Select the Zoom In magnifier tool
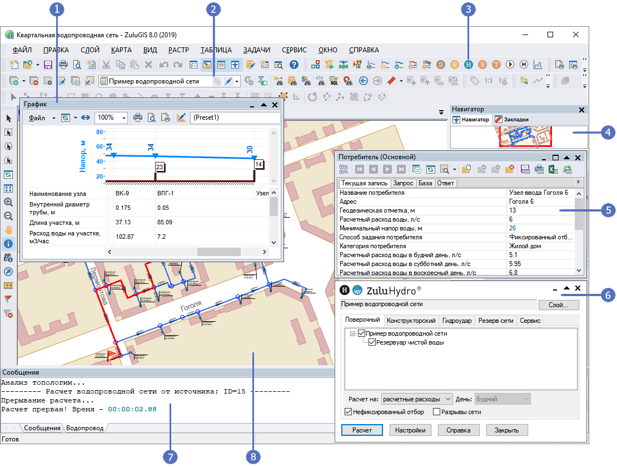617x467 pixels. [8, 202]
